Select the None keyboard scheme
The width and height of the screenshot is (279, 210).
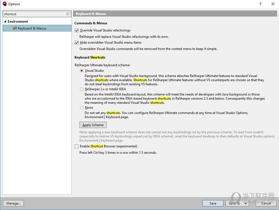click(81, 108)
